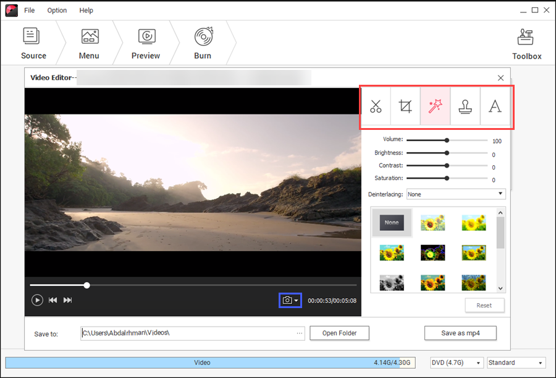
Task: Expand the snapshot options arrow
Action: [296, 299]
